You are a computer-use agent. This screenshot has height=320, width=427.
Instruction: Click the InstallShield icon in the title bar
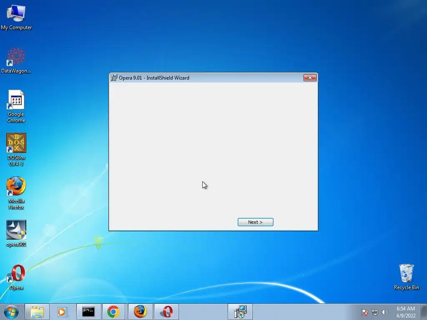(x=114, y=78)
